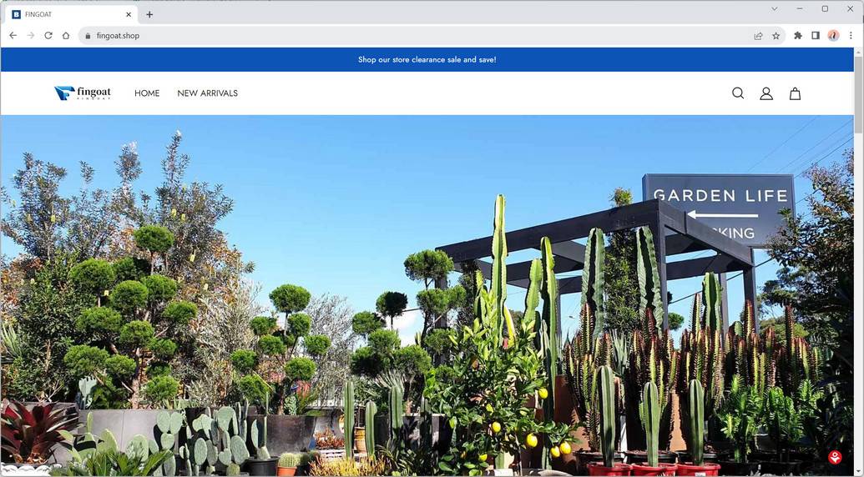This screenshot has height=477, width=864.
Task: Open the NEW ARRIVALS menu
Action: [x=208, y=93]
